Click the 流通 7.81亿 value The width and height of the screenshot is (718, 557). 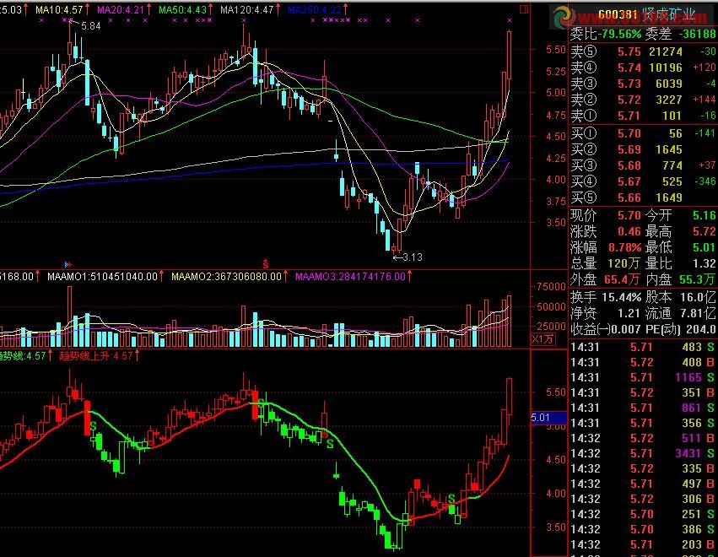[698, 313]
